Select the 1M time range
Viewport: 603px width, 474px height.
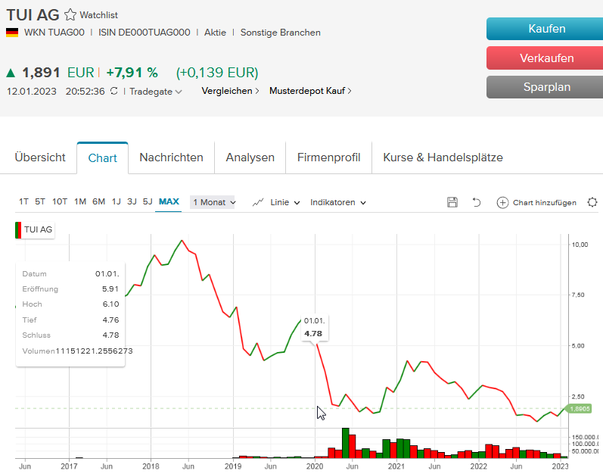[80, 201]
